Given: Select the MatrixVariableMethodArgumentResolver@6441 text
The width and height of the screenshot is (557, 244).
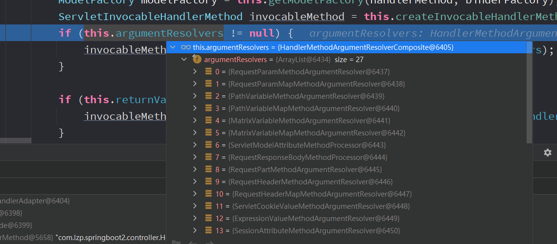Looking at the screenshot, I should pyautogui.click(x=309, y=121).
